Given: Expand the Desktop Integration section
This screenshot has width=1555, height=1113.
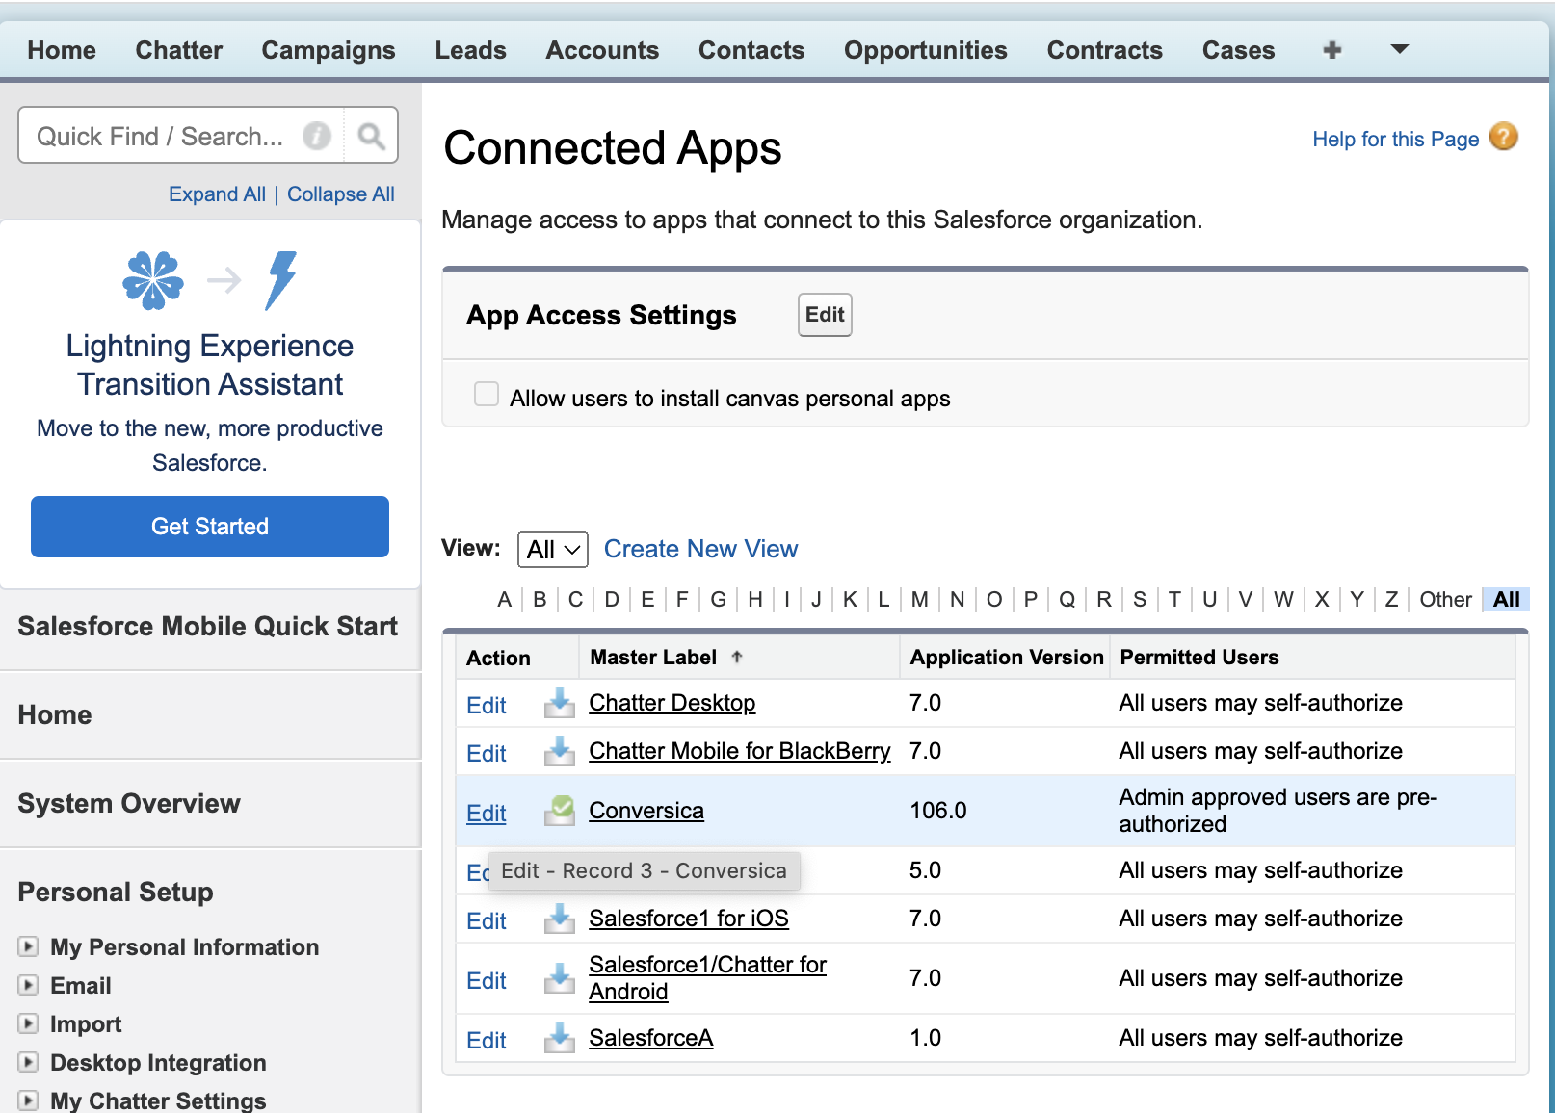Looking at the screenshot, I should point(28,1062).
